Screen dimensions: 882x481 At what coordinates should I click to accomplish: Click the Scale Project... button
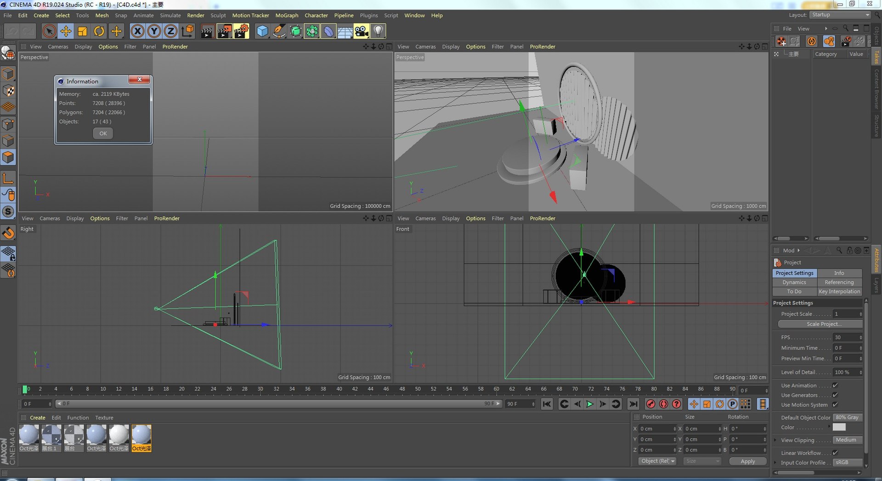coord(820,324)
